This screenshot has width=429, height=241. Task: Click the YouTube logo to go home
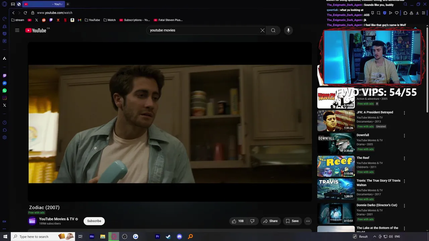pyautogui.click(x=36, y=30)
